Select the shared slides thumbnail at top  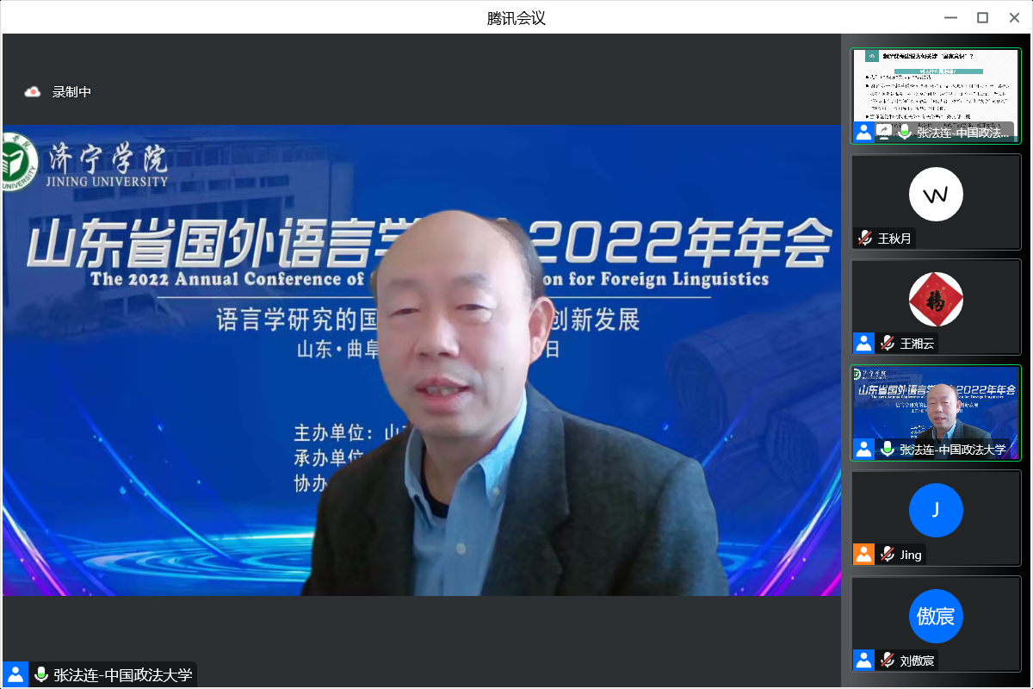(x=935, y=86)
